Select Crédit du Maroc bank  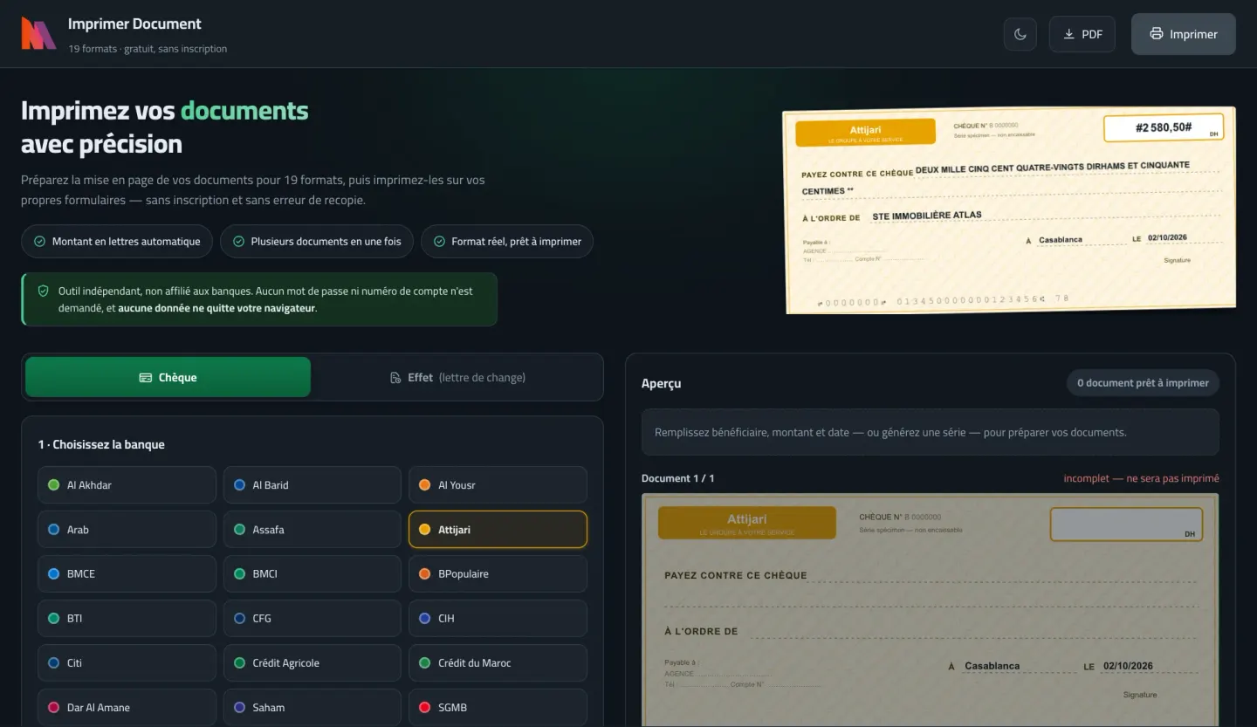coord(498,662)
